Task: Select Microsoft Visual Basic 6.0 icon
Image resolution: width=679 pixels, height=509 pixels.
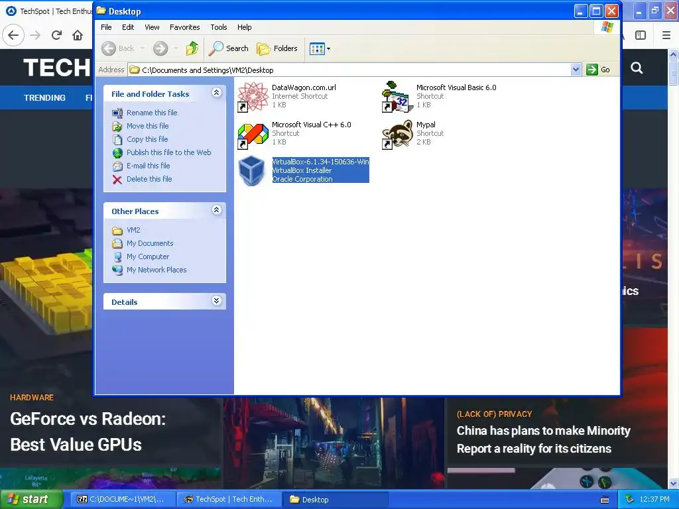Action: pos(397,97)
